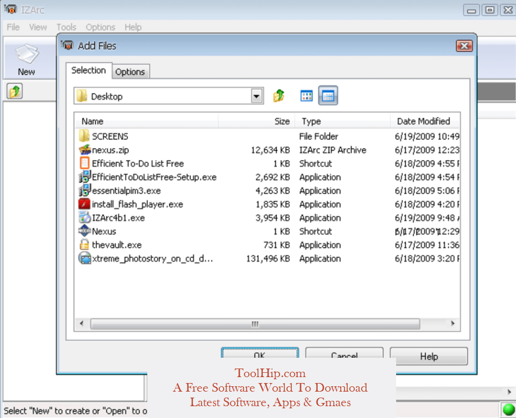The width and height of the screenshot is (516, 418).
Task: Open the View menu
Action: [x=38, y=27]
